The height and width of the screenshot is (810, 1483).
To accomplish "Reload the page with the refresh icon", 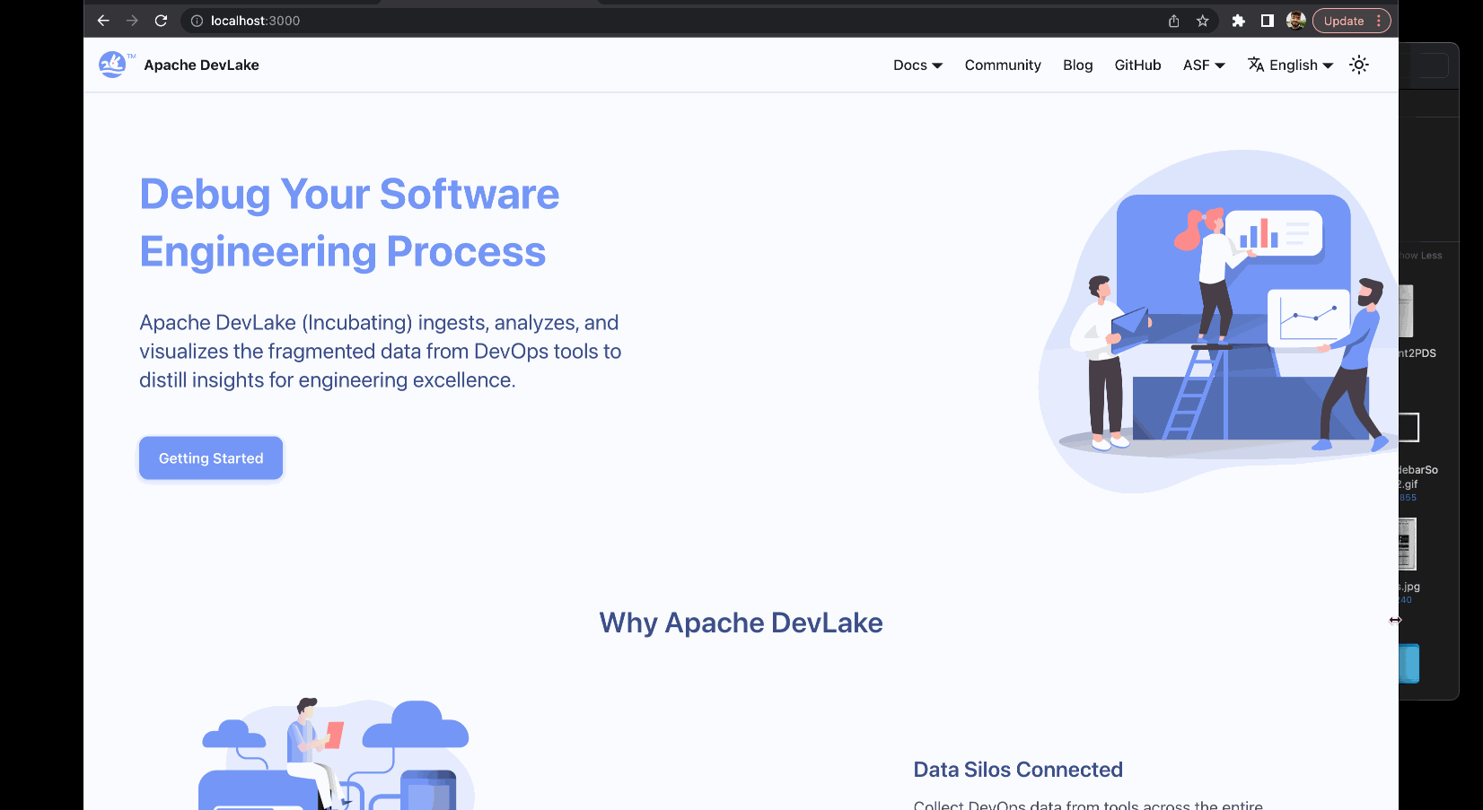I will click(161, 21).
